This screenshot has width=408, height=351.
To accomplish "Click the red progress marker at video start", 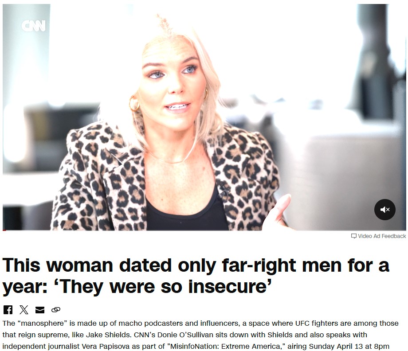I will tap(4, 230).
